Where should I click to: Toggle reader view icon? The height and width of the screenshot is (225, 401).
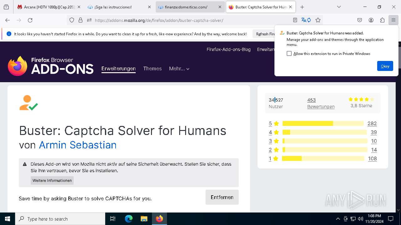point(295,20)
